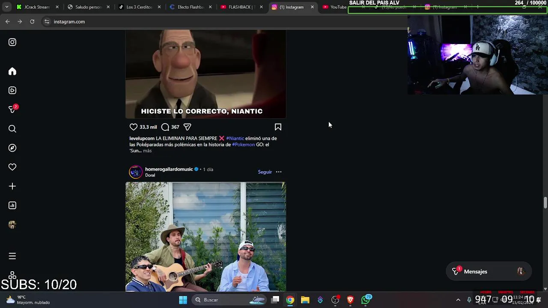Screen dimensions: 548x308
Task: Open File Explorer from the taskbar
Action: click(305, 300)
